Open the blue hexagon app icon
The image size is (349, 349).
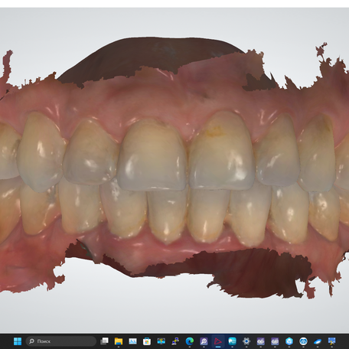coord(289,341)
